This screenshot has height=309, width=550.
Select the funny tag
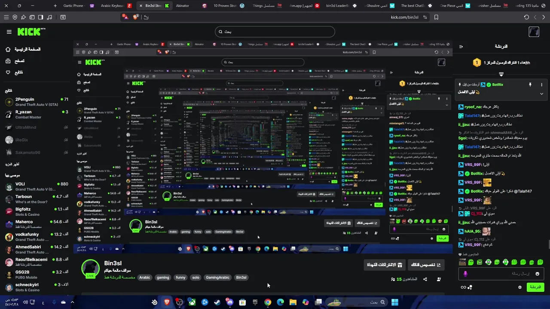(x=180, y=277)
